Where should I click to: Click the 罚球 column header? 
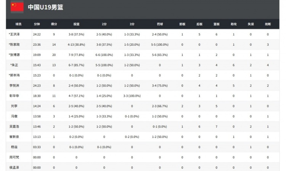point(160,24)
